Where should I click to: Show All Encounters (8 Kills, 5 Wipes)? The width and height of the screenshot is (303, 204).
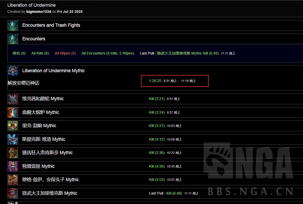[x=108, y=53]
